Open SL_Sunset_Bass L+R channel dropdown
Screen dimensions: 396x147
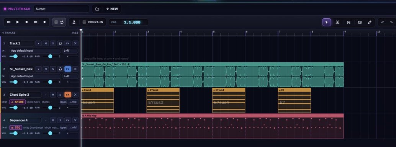click(70, 76)
